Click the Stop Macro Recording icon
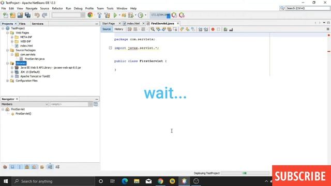331x186 pixels. 218,29
